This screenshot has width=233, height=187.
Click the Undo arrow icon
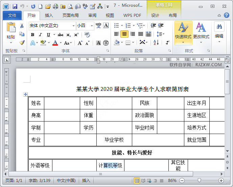click(22, 6)
